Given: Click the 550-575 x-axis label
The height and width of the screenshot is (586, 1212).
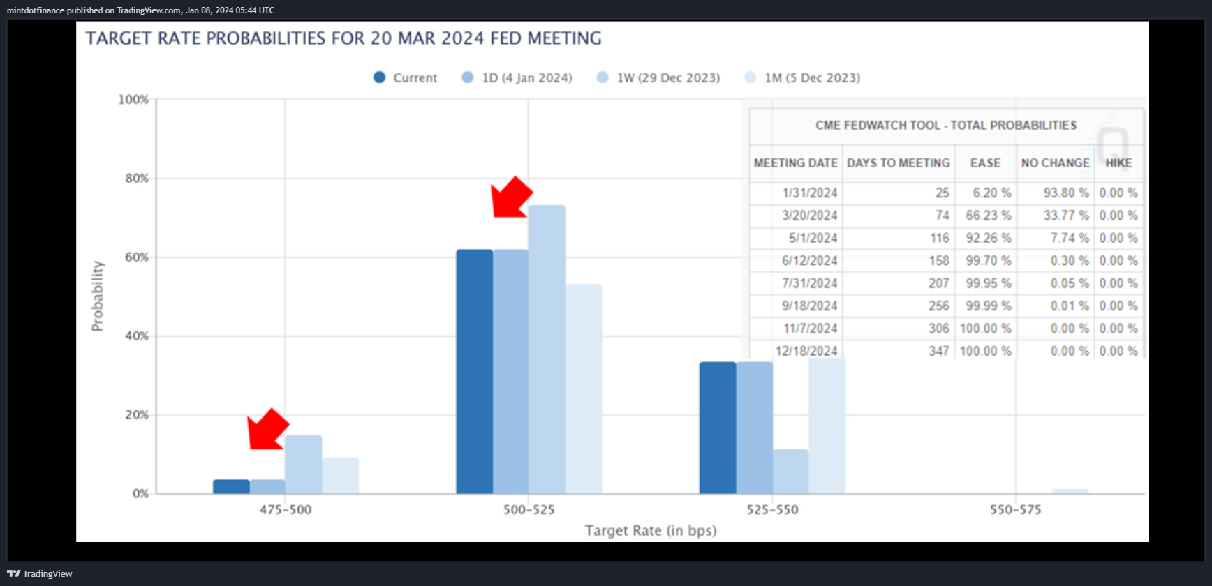Looking at the screenshot, I should click(x=1016, y=510).
